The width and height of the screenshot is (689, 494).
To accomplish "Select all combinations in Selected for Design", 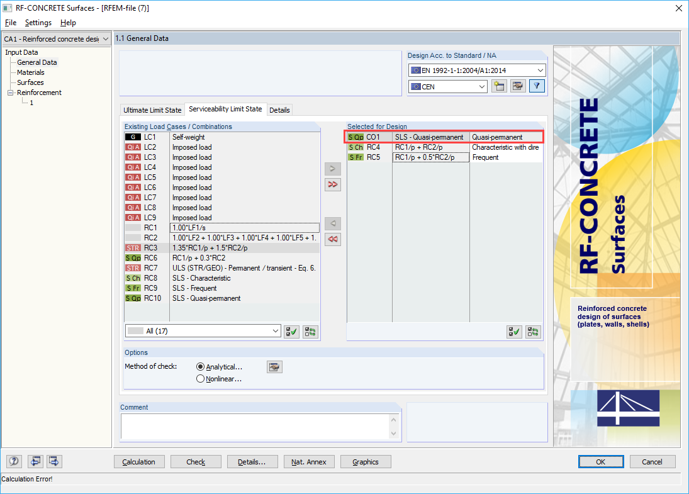I will click(x=514, y=332).
